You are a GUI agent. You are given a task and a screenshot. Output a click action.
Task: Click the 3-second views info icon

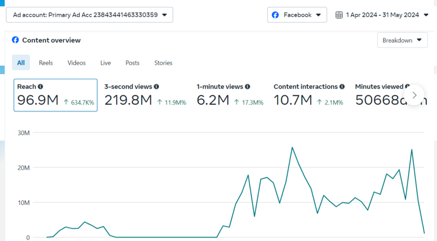coord(156,87)
